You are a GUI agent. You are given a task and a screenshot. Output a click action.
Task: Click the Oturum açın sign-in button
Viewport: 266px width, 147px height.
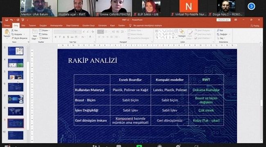coord(223,20)
